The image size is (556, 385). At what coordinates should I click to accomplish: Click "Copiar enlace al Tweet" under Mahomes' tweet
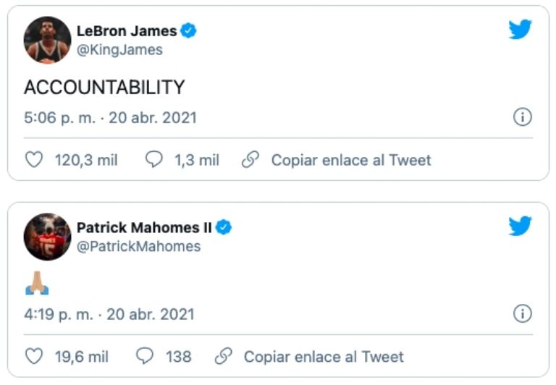coord(324,356)
